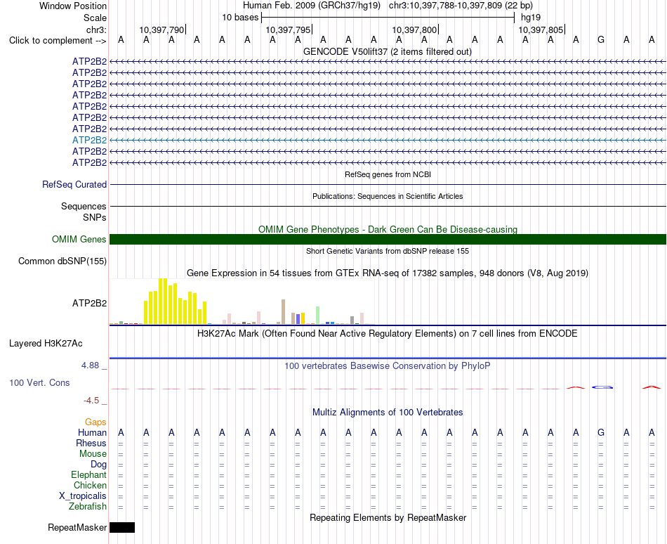Open the RefSeq Curated track label
667x544 pixels.
click(74, 184)
